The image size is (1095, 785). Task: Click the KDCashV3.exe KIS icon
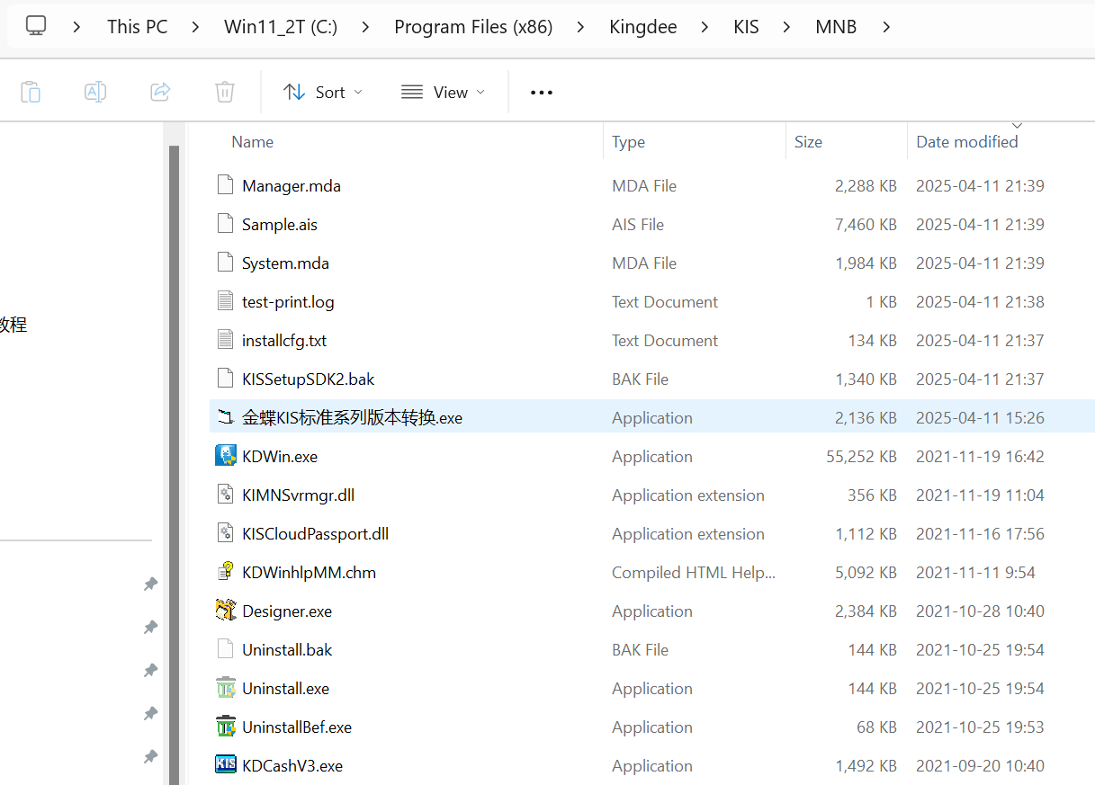coord(226,765)
